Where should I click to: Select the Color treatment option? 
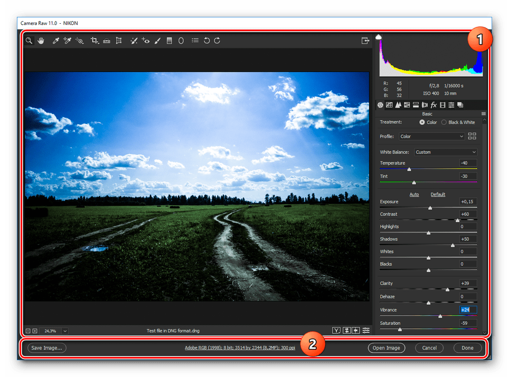(x=423, y=122)
